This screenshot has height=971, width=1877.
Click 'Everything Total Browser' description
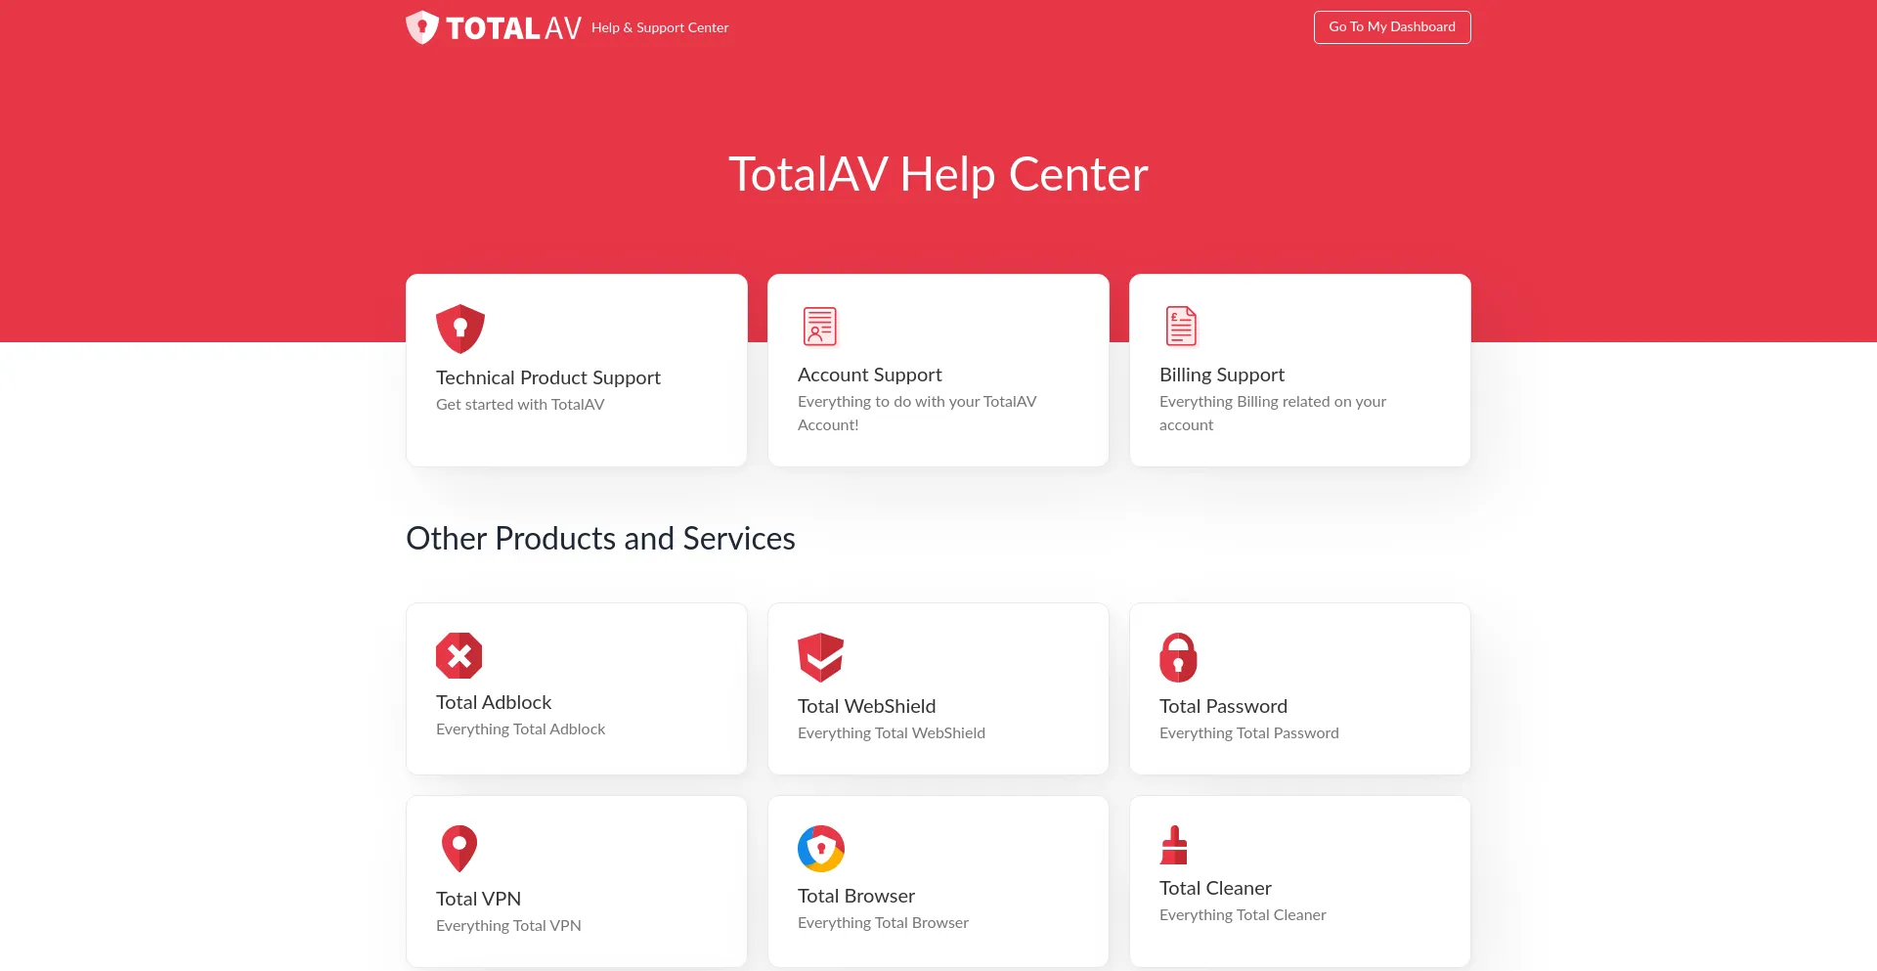[883, 922]
